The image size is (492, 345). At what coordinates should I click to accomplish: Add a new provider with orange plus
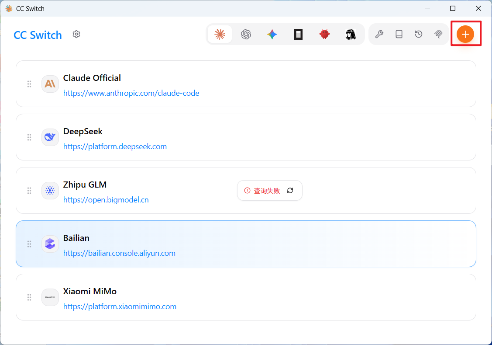click(x=465, y=34)
